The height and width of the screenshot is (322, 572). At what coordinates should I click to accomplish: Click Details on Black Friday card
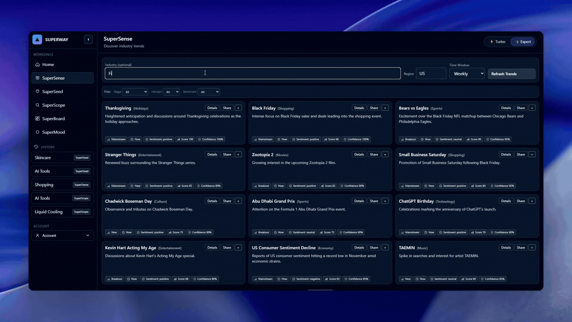(359, 108)
